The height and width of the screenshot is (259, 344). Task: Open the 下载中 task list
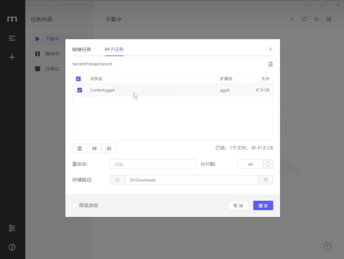click(59, 39)
